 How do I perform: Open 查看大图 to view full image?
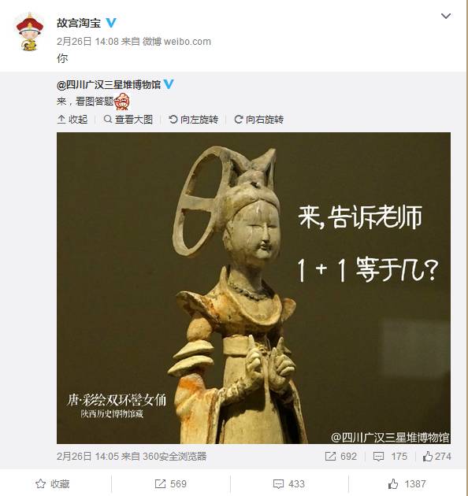128,120
